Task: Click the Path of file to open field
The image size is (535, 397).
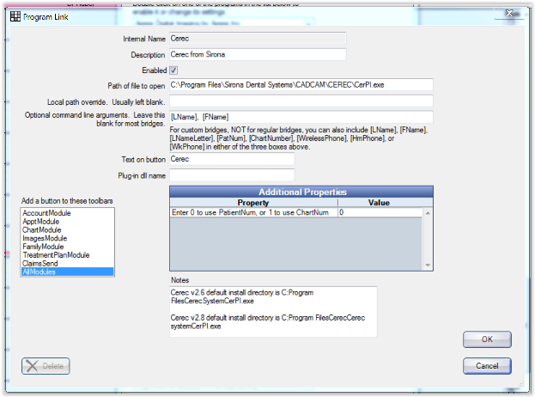Action: point(301,85)
